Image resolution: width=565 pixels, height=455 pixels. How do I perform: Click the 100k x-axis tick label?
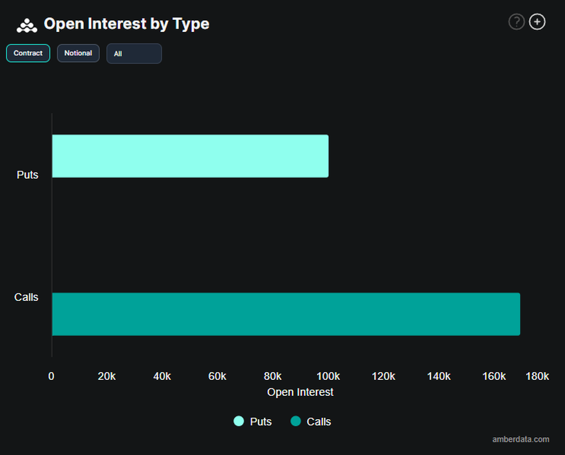tap(328, 376)
